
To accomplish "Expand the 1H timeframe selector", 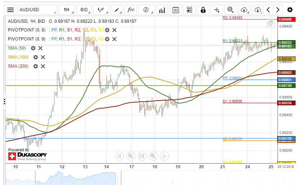I will tap(66, 10).
